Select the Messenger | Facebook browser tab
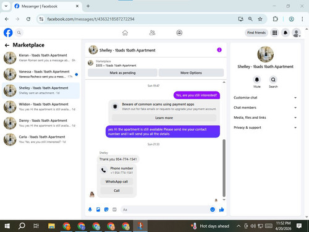 point(46,6)
